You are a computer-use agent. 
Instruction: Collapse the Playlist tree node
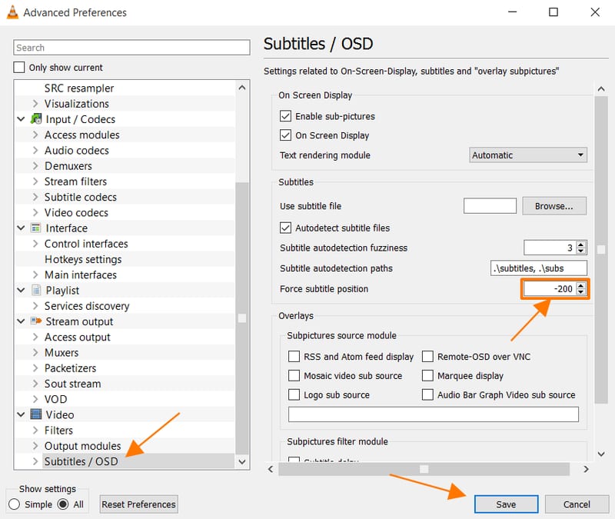[x=22, y=291]
